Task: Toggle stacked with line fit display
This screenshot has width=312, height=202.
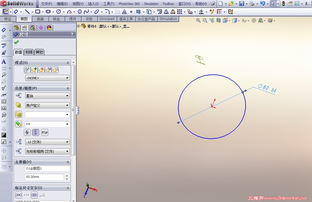Action: coord(27,132)
